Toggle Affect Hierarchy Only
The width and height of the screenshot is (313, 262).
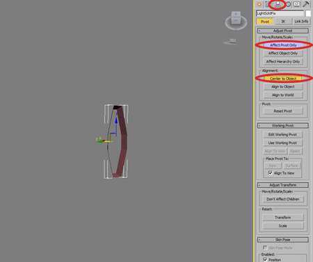(283, 62)
